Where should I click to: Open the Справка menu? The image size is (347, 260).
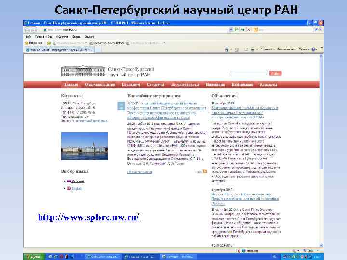pyautogui.click(x=90, y=37)
